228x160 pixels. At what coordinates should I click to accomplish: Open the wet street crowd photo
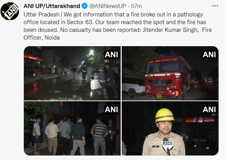point(72,73)
